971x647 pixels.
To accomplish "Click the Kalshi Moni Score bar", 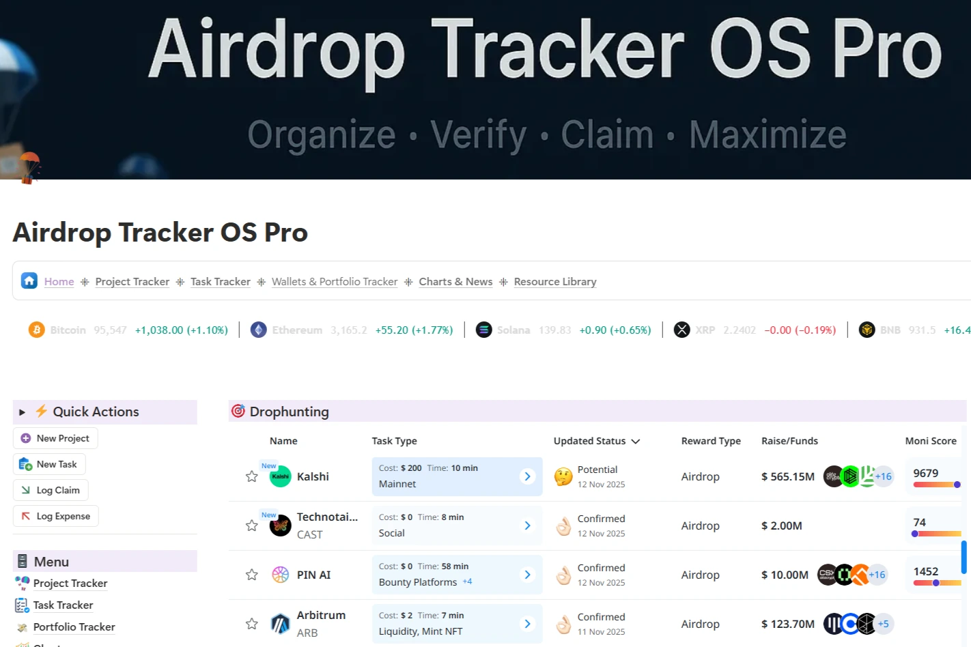I will [x=936, y=485].
